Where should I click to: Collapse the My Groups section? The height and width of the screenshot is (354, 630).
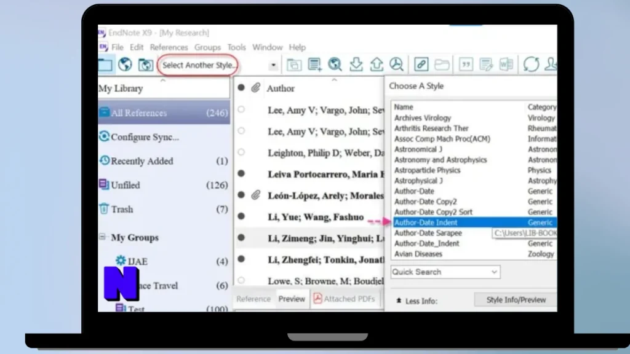(x=102, y=237)
